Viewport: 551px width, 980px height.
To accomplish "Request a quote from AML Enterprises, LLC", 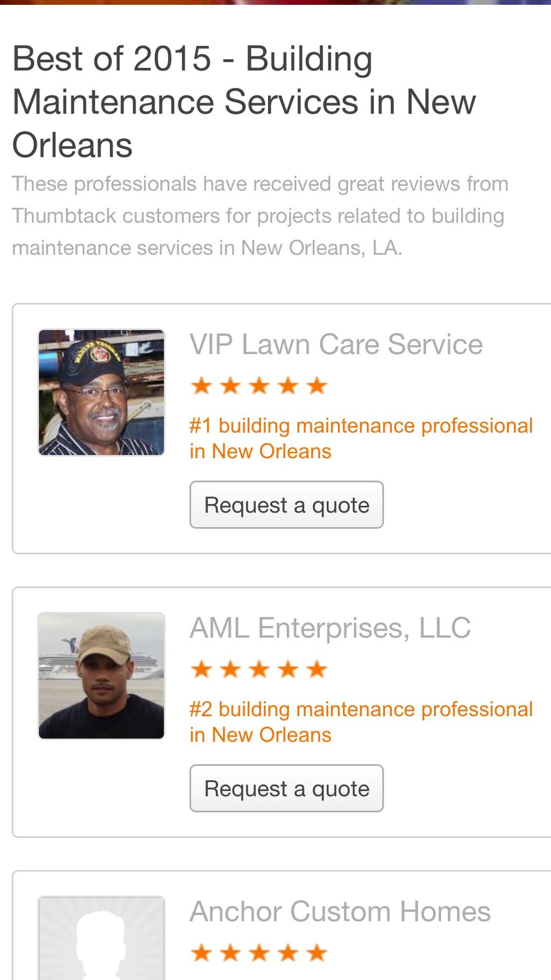I will tap(286, 788).
